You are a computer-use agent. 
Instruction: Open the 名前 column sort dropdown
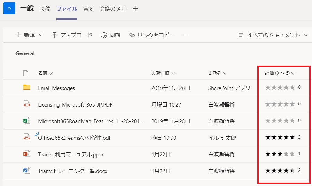pos(45,73)
